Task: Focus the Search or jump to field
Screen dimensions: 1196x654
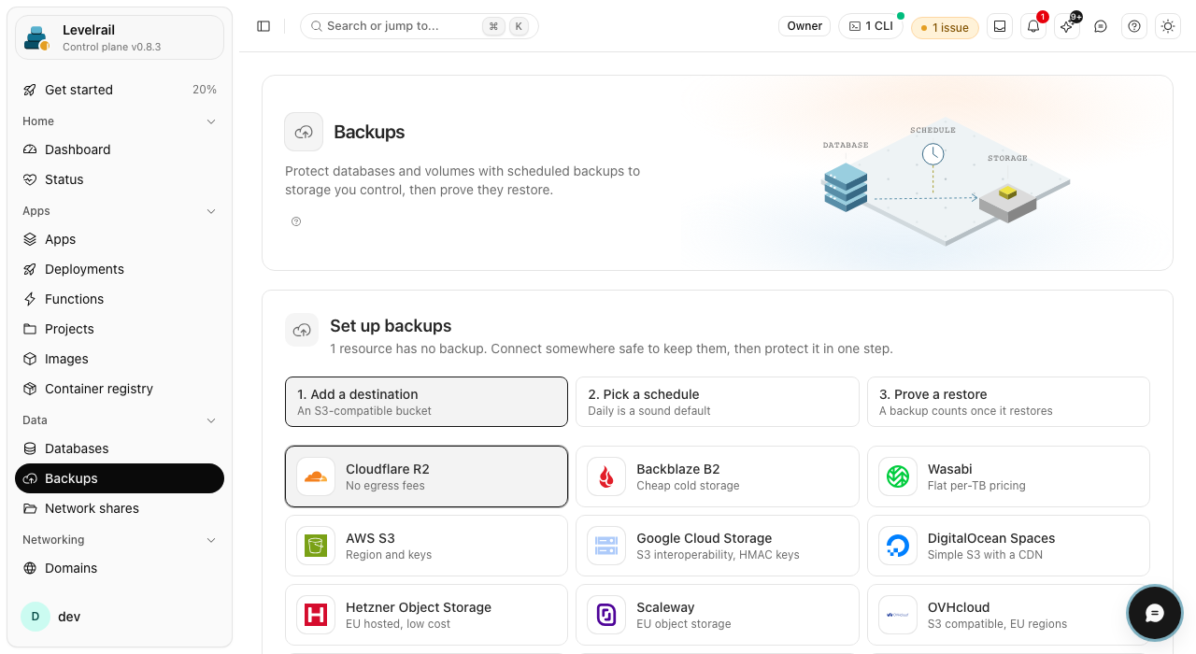Action: pos(420,26)
